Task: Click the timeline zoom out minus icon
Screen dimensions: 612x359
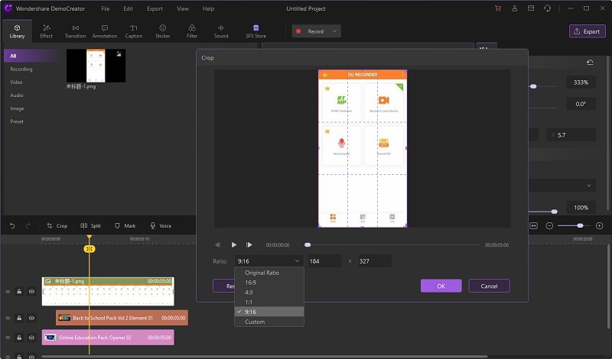Action: [549, 225]
